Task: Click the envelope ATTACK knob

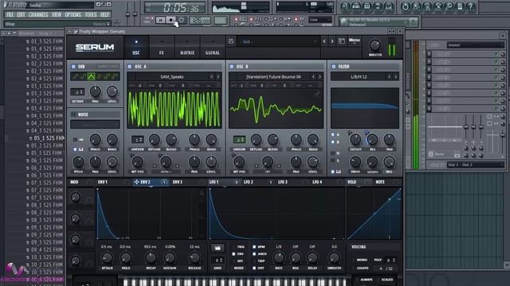Action: click(107, 258)
